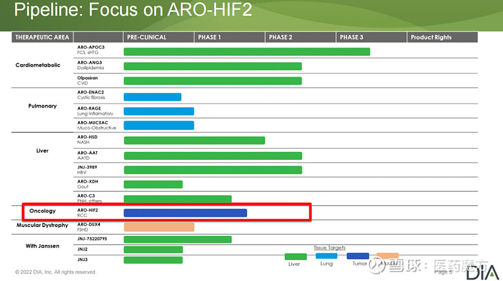Click the ARO-DUX4 drug name
The height and width of the screenshot is (281, 503).
89,225
